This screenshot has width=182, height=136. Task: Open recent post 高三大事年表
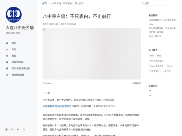155,36
